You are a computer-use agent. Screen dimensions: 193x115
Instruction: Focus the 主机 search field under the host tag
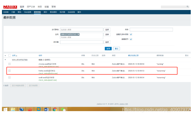coord(81,37)
